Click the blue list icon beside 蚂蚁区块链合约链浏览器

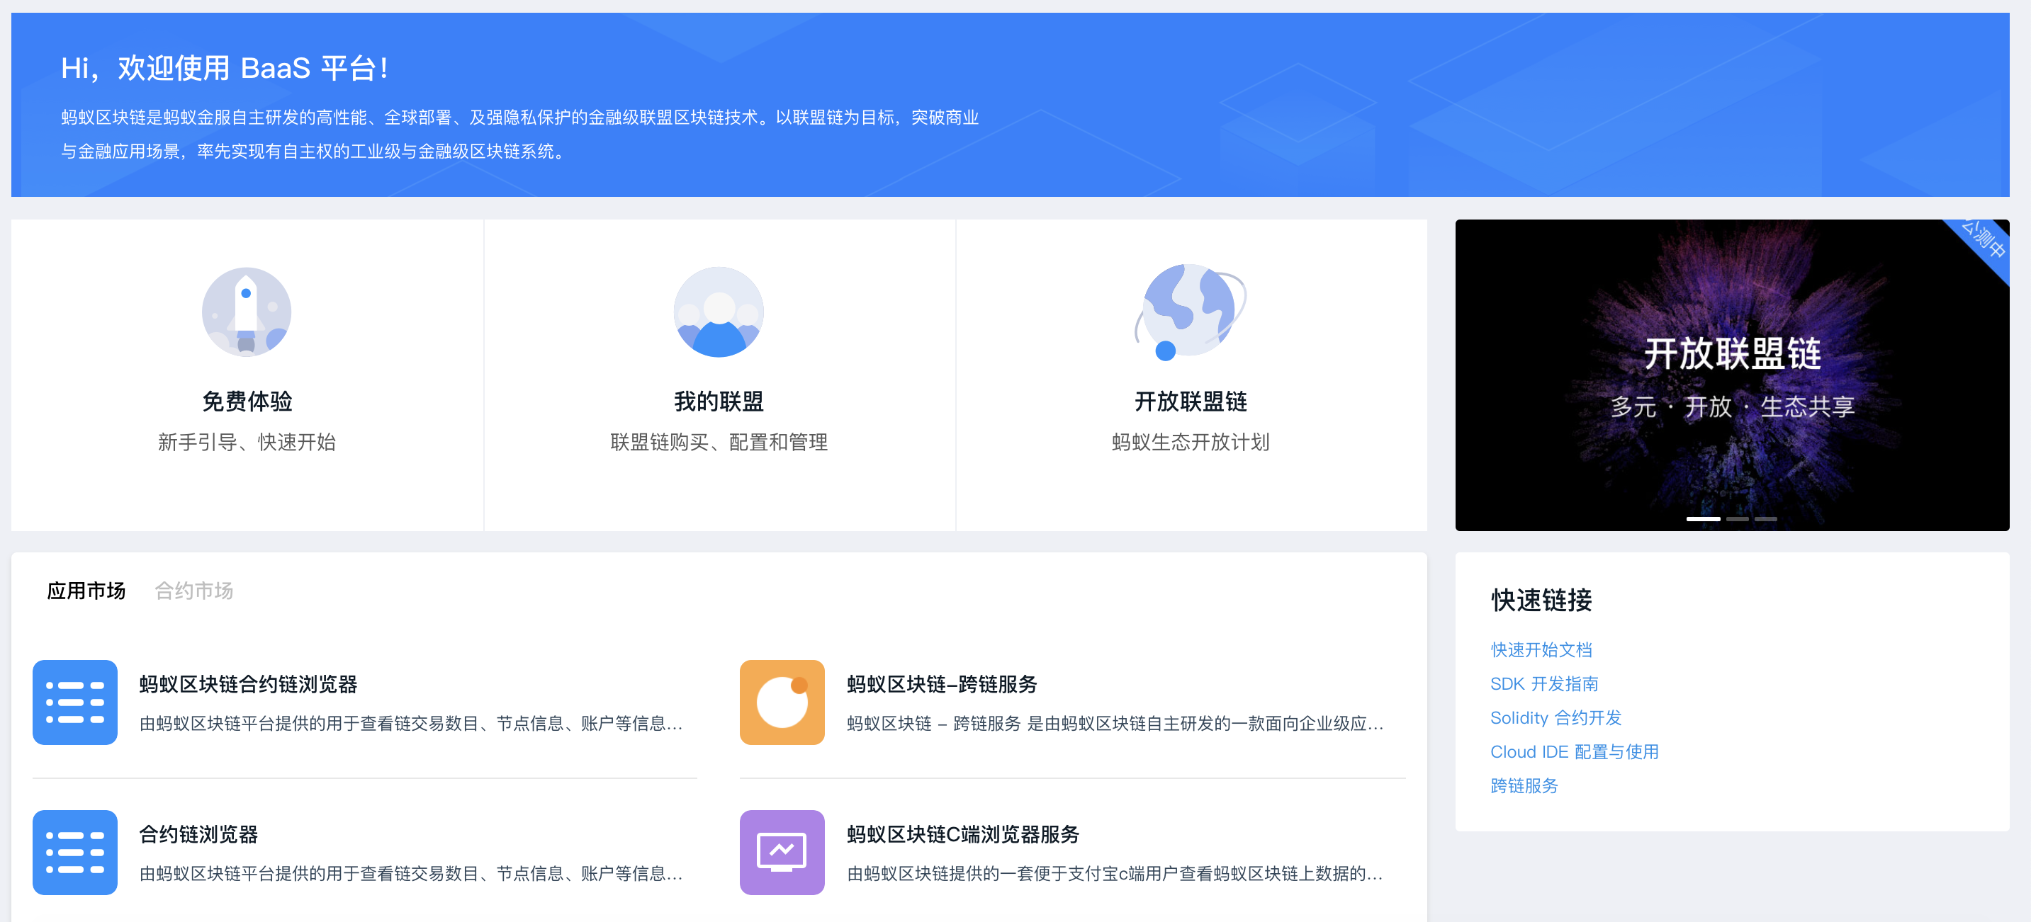click(x=75, y=701)
